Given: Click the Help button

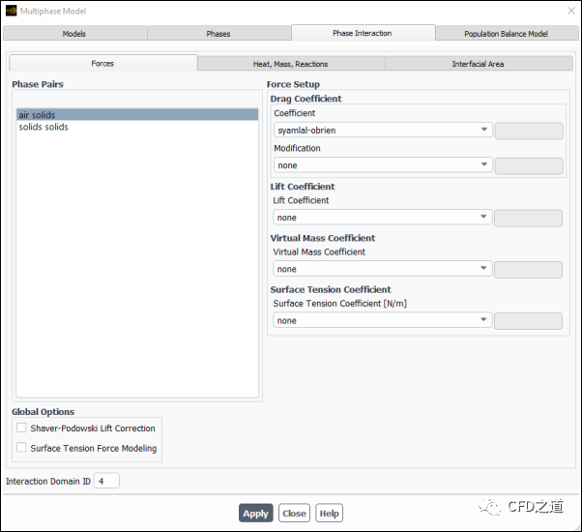Looking at the screenshot, I should click(x=330, y=513).
